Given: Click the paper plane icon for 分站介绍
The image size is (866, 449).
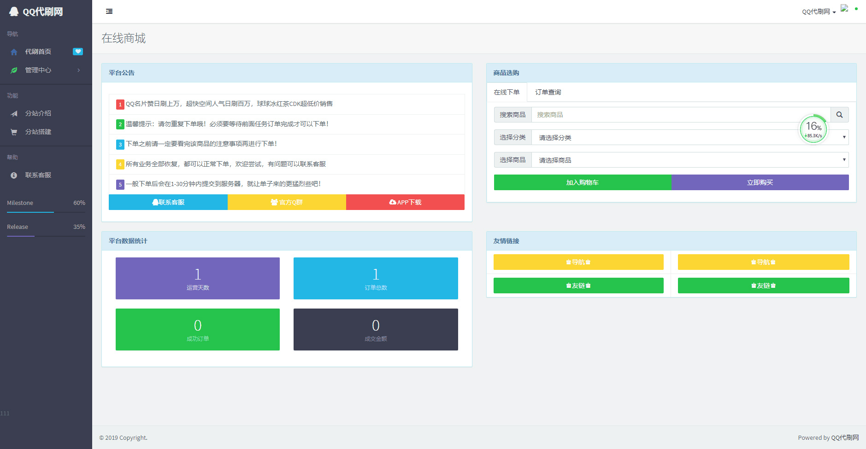Looking at the screenshot, I should (x=14, y=114).
